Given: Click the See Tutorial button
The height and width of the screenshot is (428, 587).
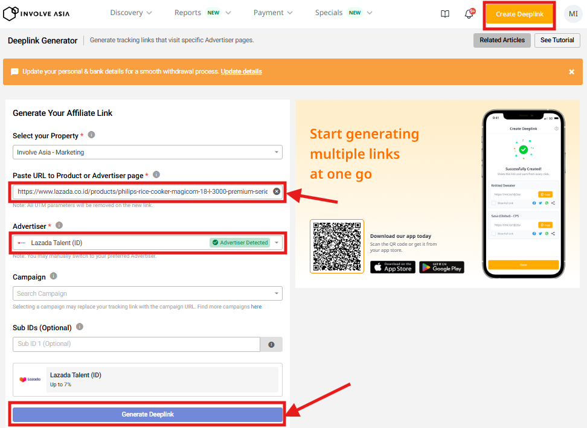Looking at the screenshot, I should (557, 40).
